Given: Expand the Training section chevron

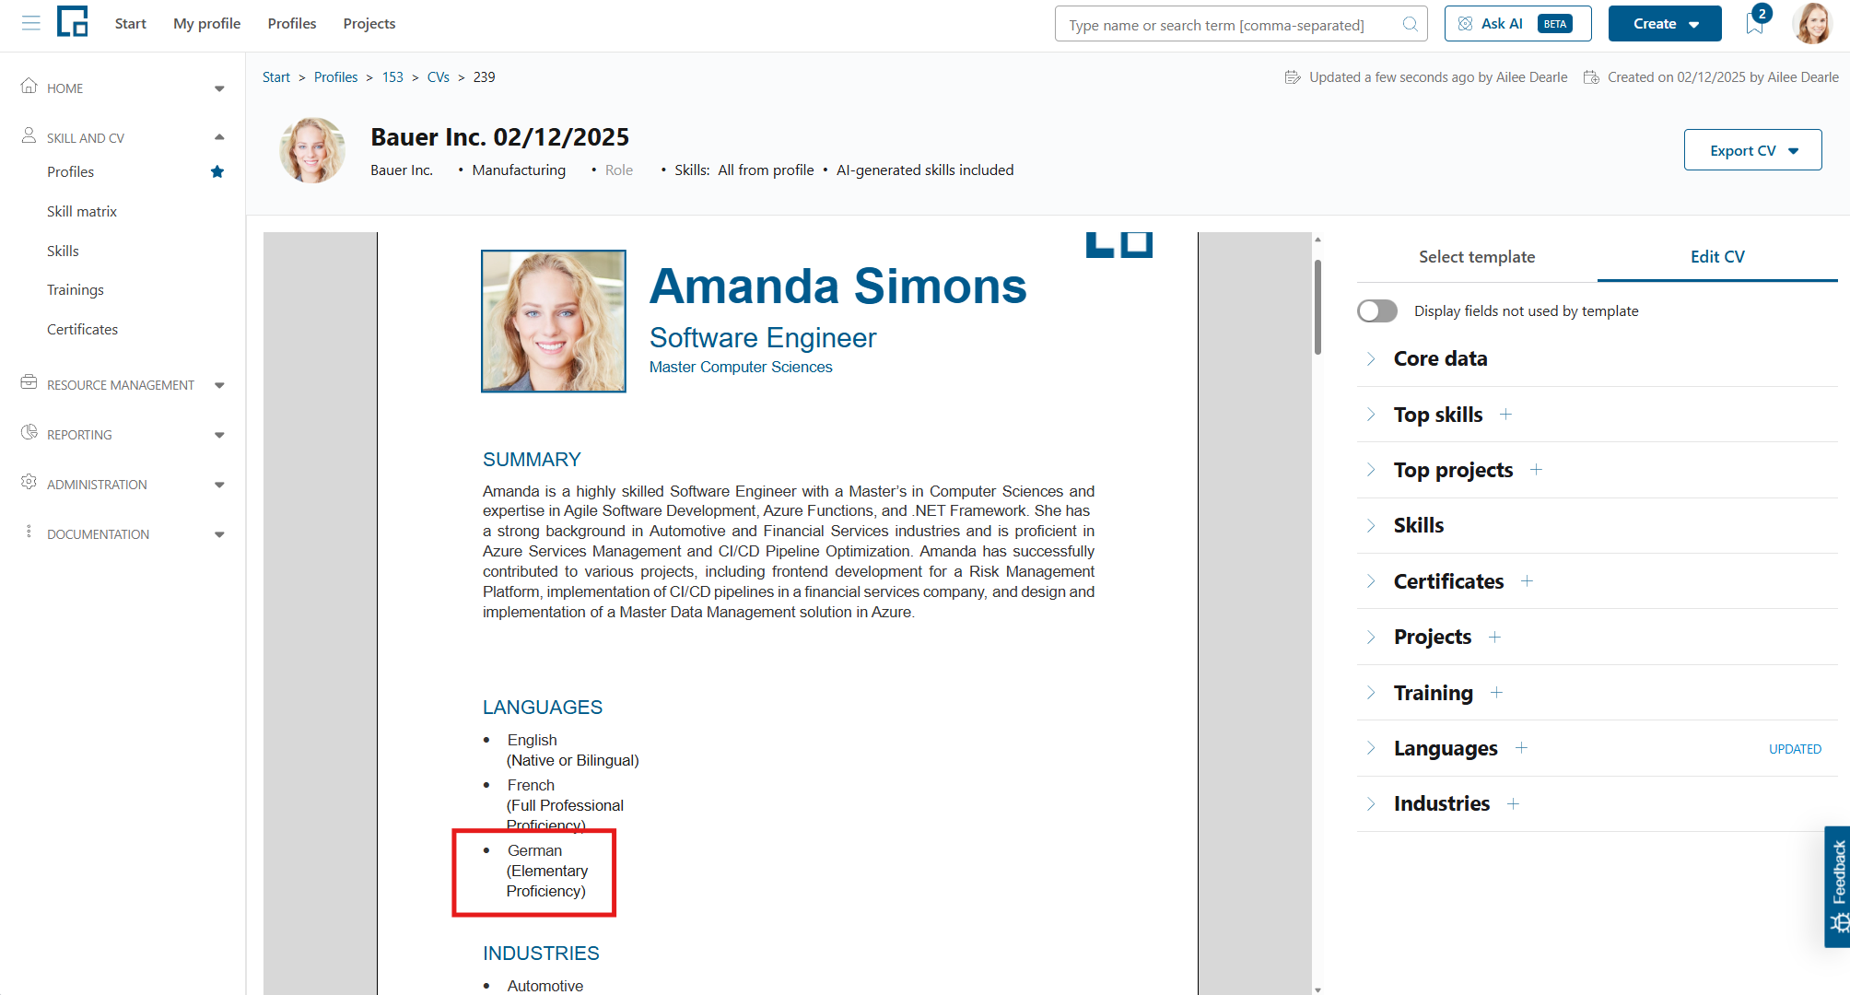Looking at the screenshot, I should (1371, 693).
